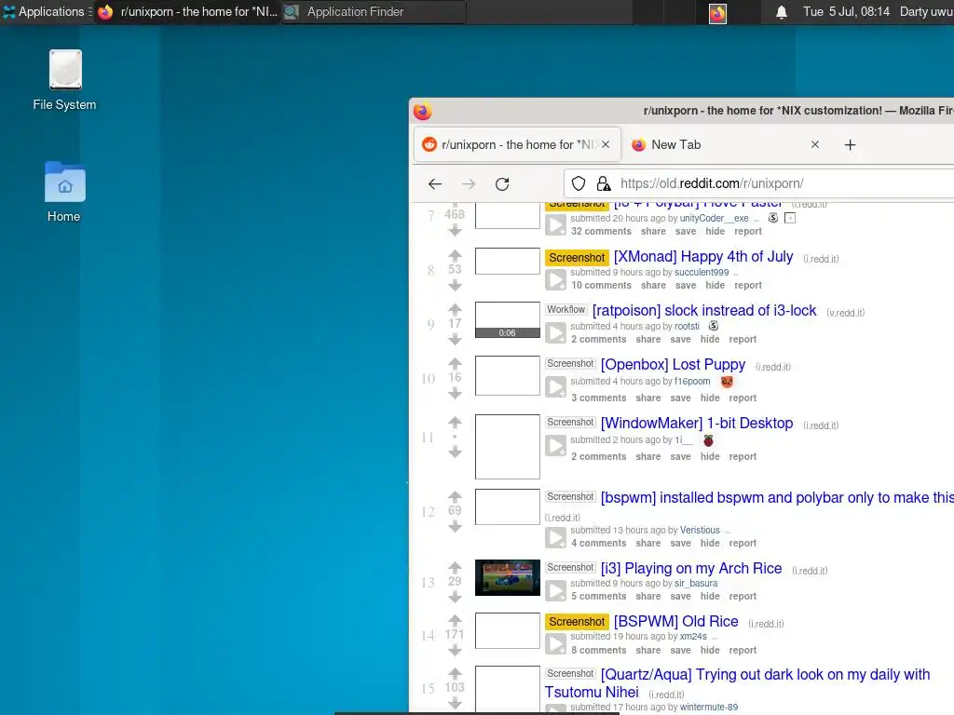954x715 pixels.
Task: Expand the WindowMaker 1-bit Desktop preview
Action: [555, 446]
